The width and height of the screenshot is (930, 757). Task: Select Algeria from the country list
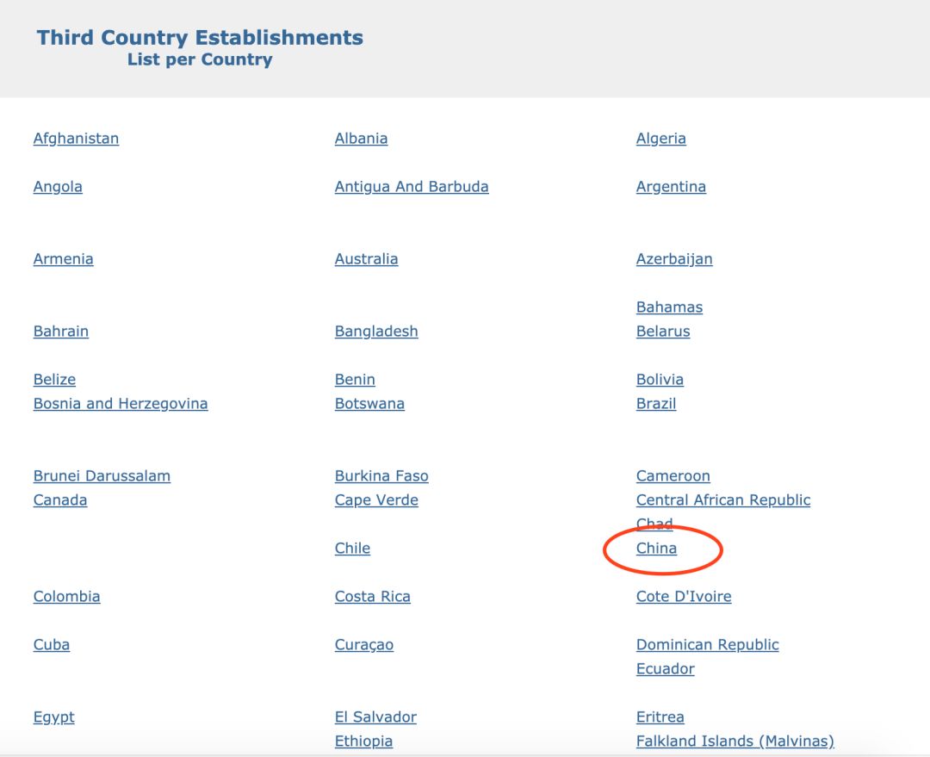coord(660,139)
